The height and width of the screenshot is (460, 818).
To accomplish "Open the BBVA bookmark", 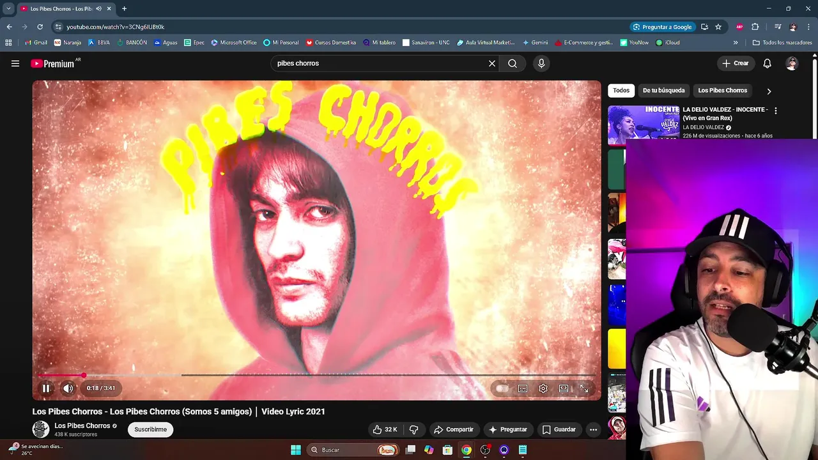I will point(98,43).
